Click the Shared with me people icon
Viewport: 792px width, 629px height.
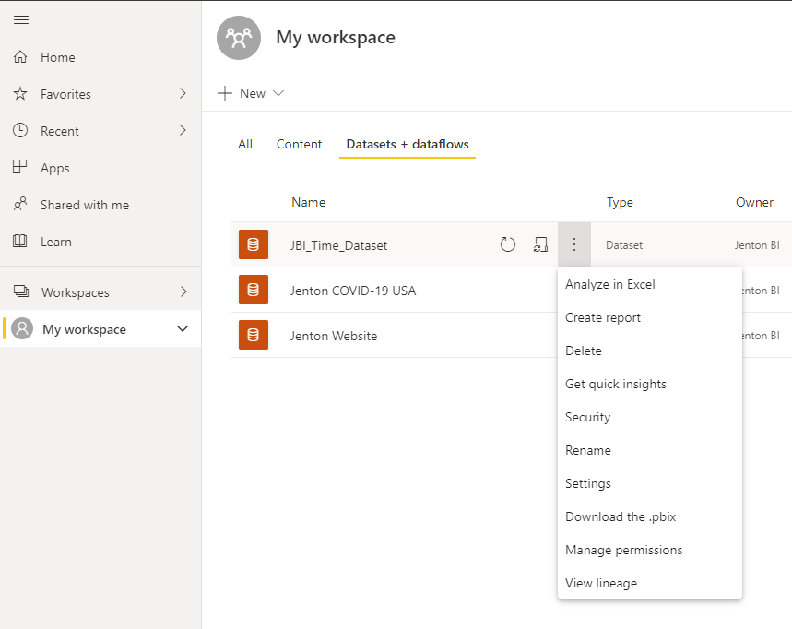coord(20,204)
